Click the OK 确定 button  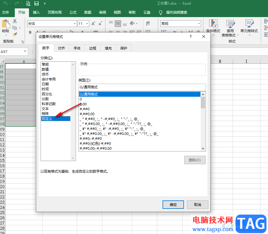click(x=173, y=205)
